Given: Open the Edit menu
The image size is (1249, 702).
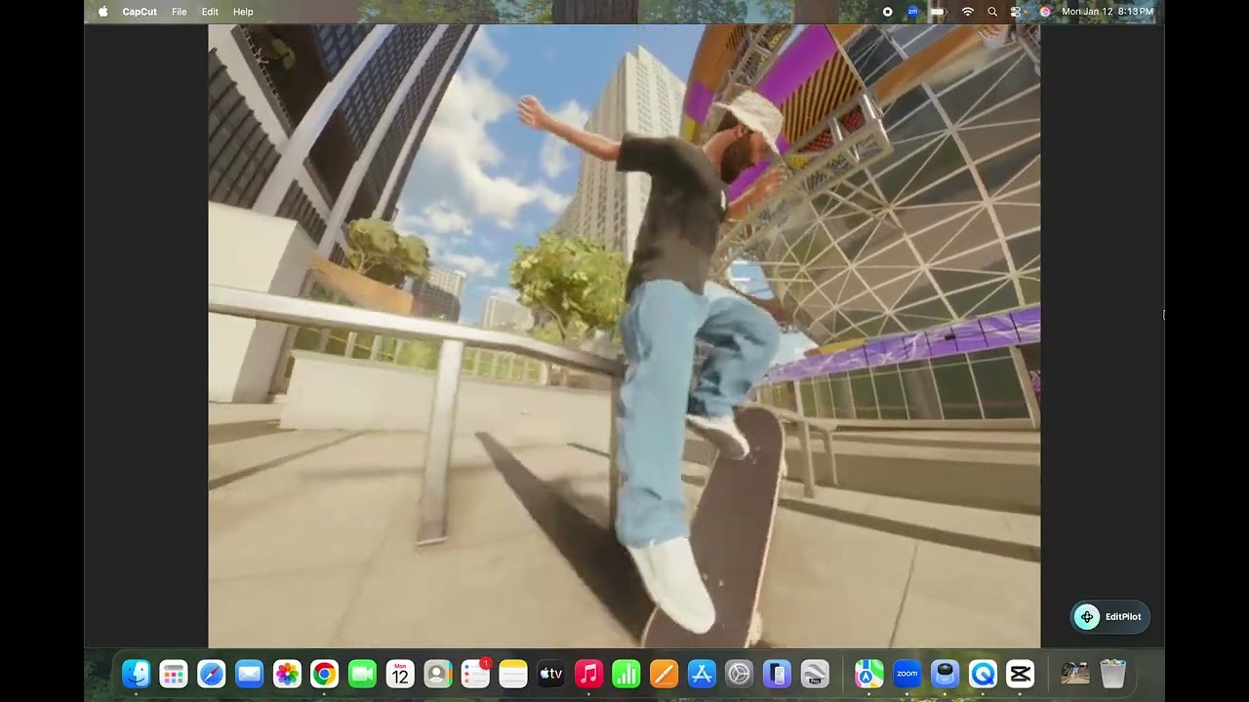Looking at the screenshot, I should coord(210,12).
